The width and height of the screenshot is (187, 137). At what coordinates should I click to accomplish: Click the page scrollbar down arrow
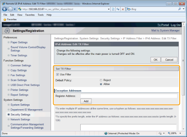coord(184,129)
